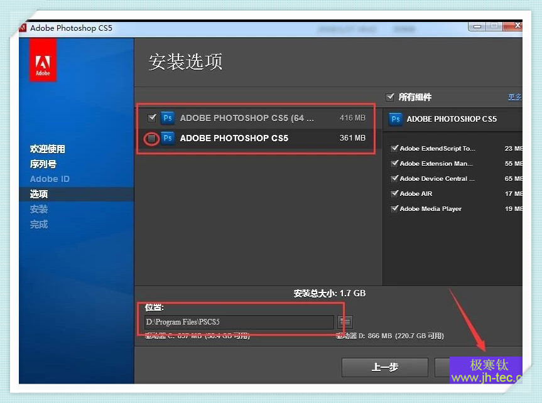Click the 所有组件 label
This screenshot has height=403, width=542.
(415, 97)
